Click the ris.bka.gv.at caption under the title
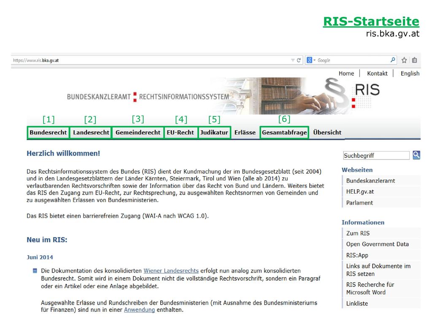Viewport: 432px width, 324px height. pos(393,34)
